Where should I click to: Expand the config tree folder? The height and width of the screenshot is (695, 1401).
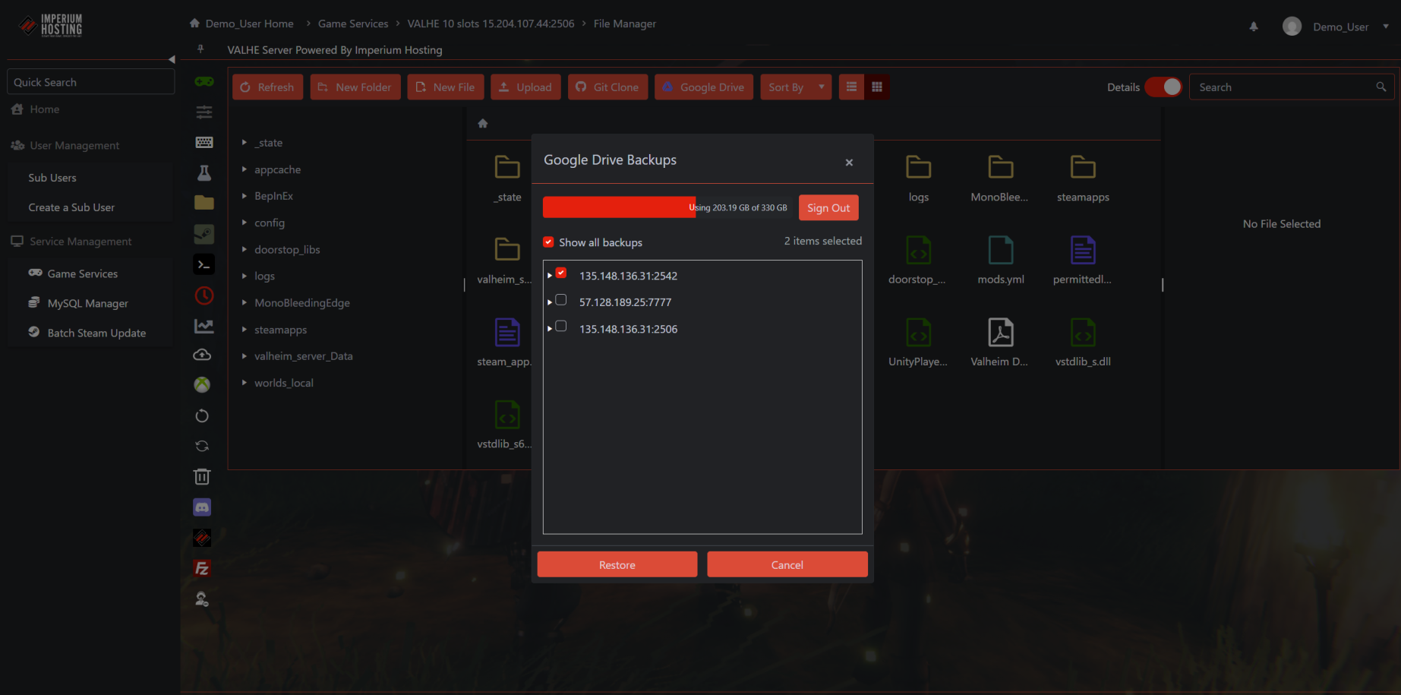coord(244,223)
